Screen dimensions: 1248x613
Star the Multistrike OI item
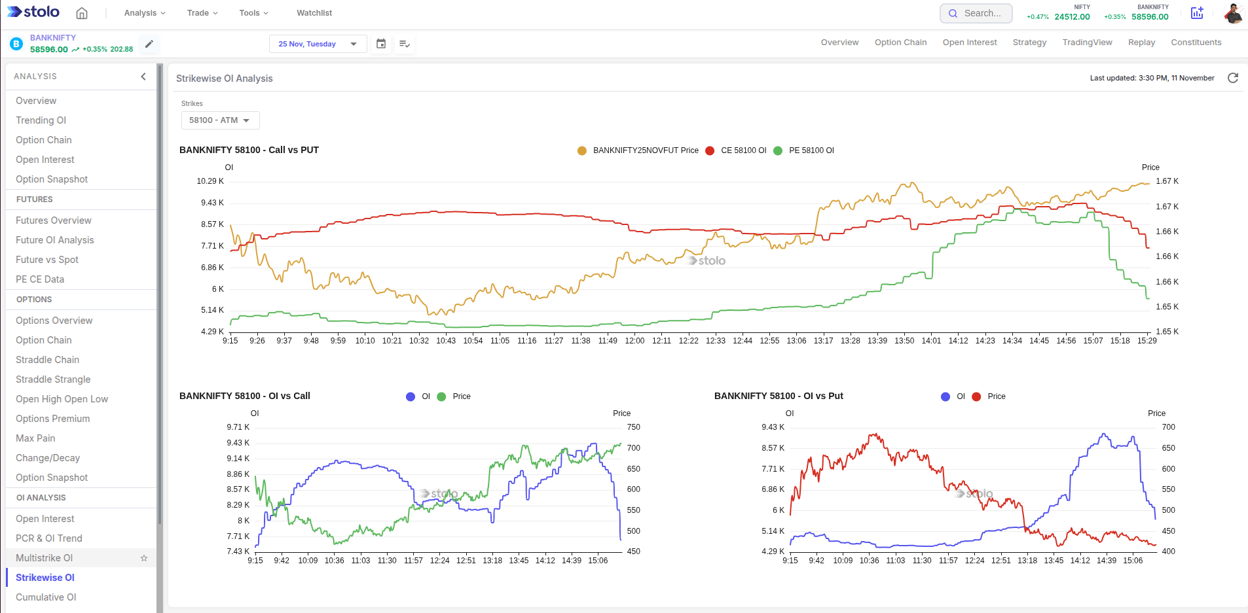pyautogui.click(x=144, y=558)
